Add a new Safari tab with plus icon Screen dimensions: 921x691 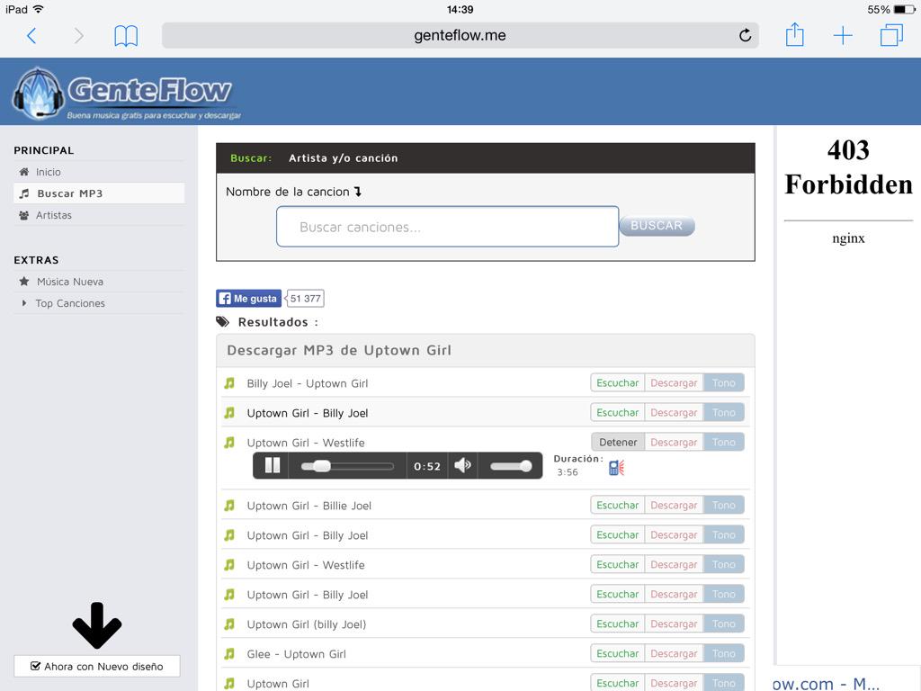[843, 36]
